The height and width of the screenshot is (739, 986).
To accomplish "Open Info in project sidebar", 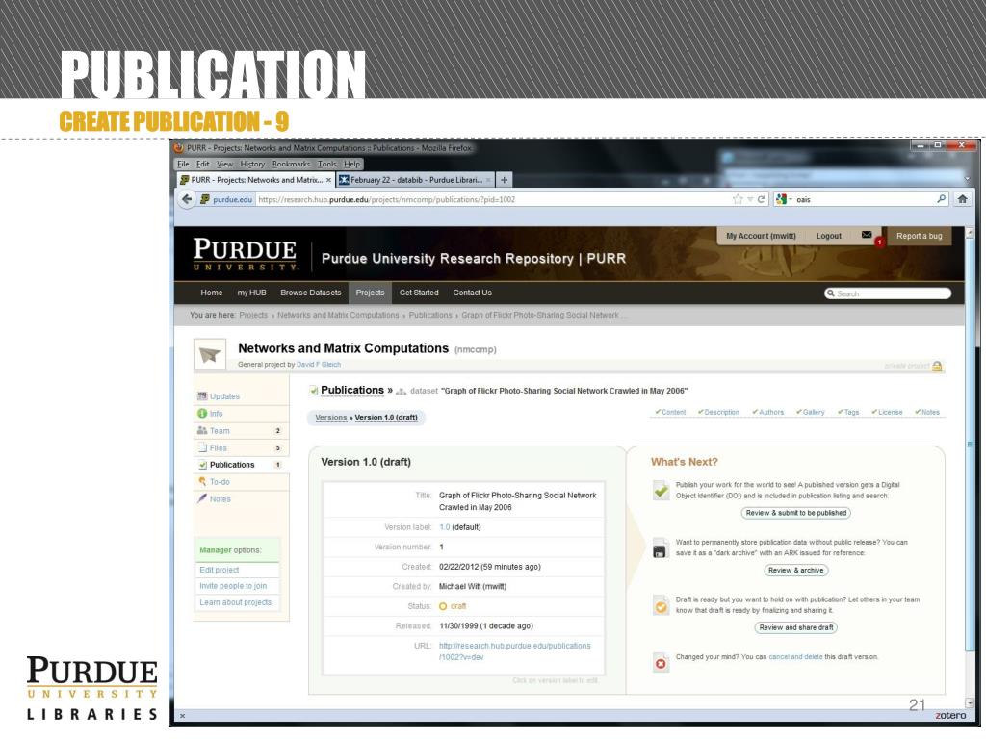I will (x=216, y=414).
